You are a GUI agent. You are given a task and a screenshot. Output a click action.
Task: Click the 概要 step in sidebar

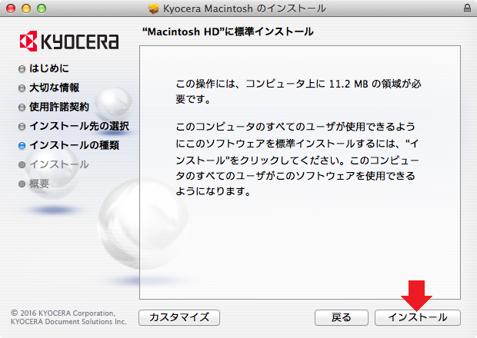pyautogui.click(x=39, y=184)
